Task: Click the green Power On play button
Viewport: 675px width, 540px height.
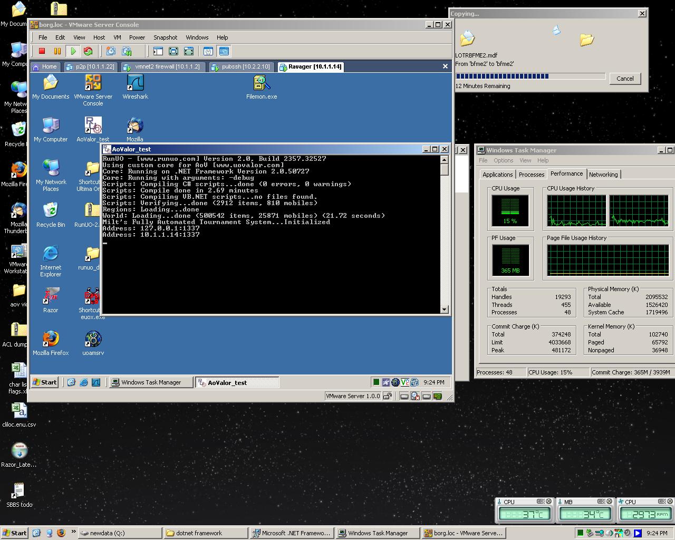Action: pos(73,51)
